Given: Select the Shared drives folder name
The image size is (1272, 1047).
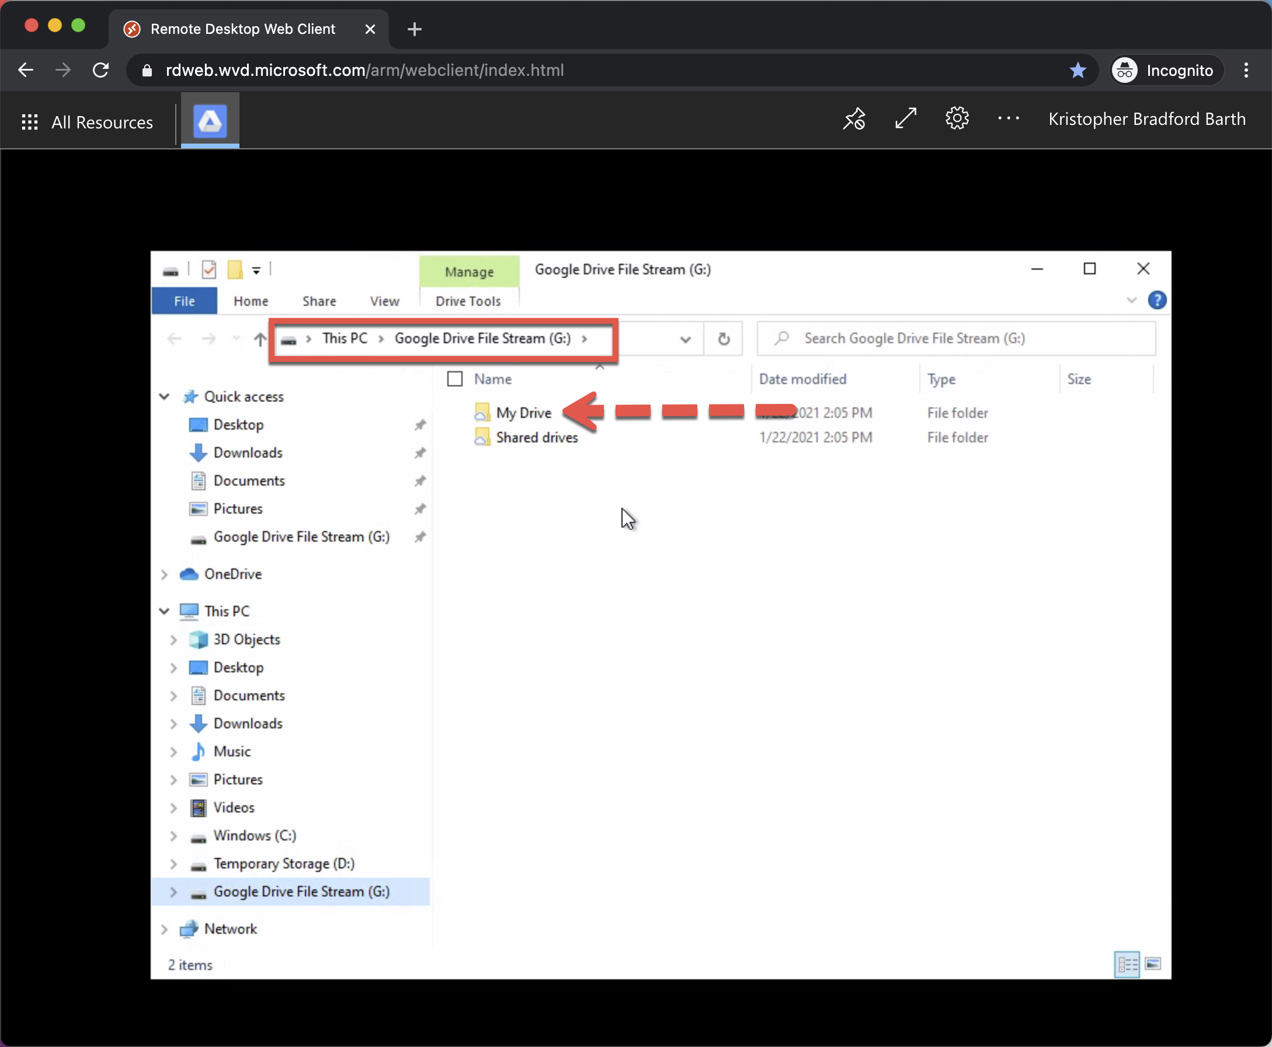Looking at the screenshot, I should pyautogui.click(x=537, y=437).
